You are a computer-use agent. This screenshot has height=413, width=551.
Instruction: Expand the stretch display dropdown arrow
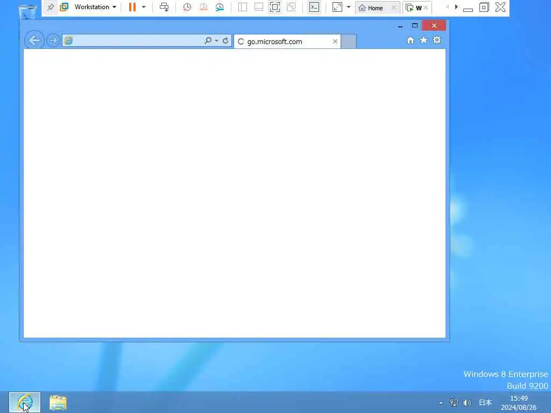(349, 7)
